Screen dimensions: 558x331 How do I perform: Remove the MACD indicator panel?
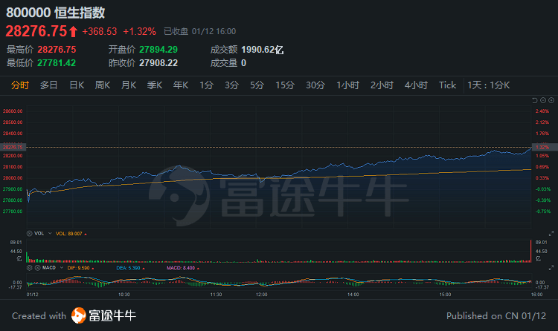pyautogui.click(x=37, y=268)
